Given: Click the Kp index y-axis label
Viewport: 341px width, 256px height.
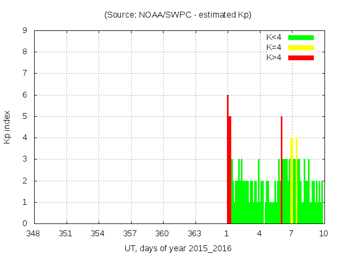Looking at the screenshot, I should pos(7,127).
